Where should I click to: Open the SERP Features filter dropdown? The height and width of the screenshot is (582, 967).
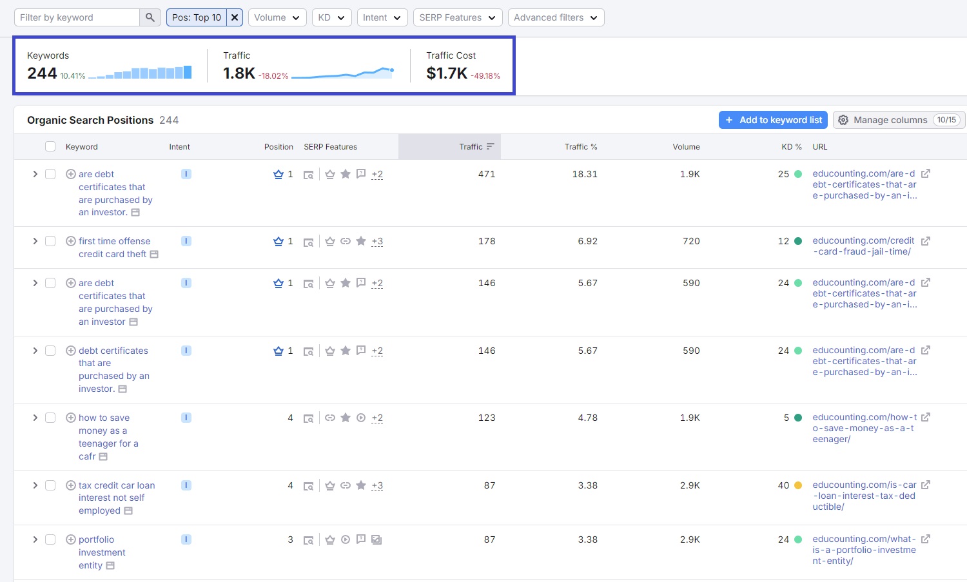tap(457, 17)
